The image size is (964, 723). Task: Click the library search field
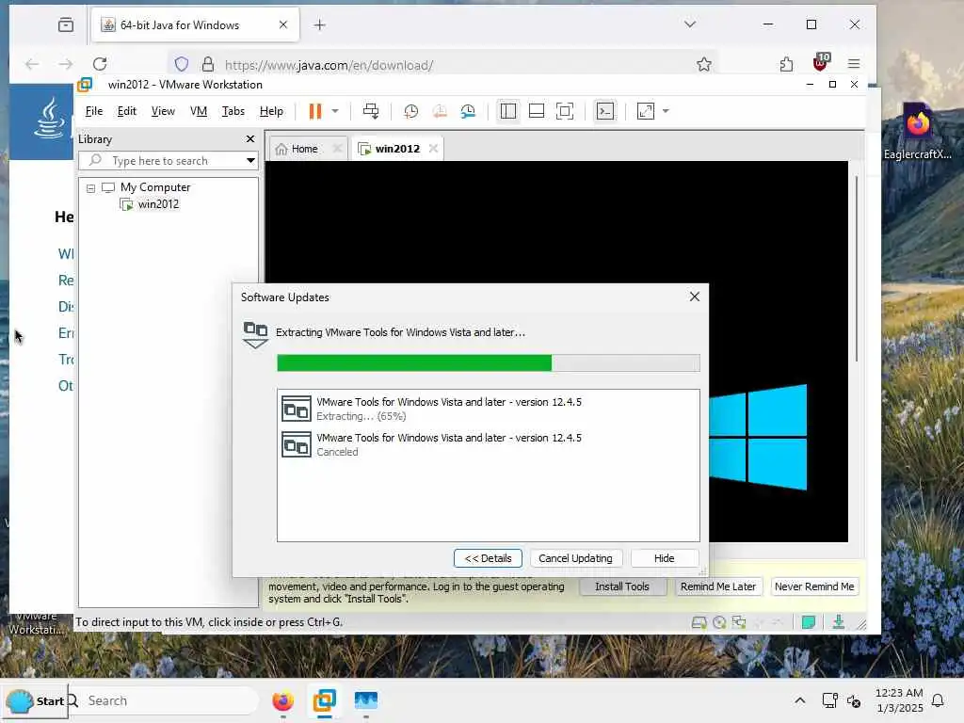161,161
